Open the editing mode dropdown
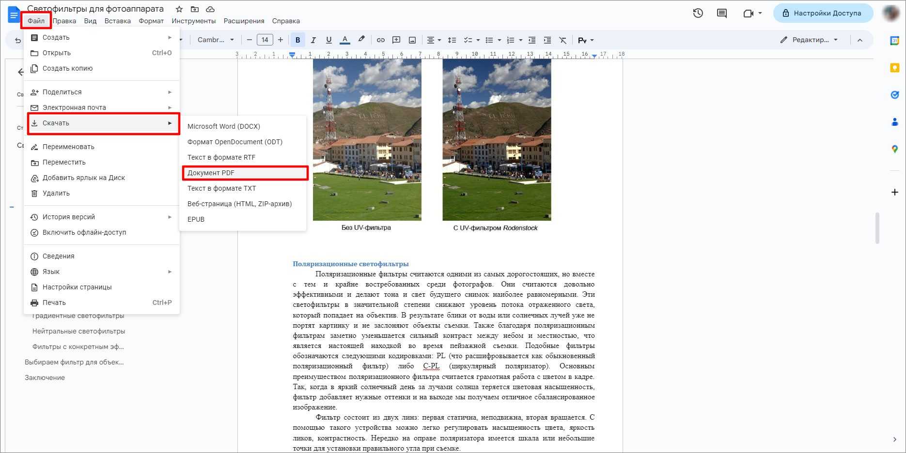 pos(809,40)
